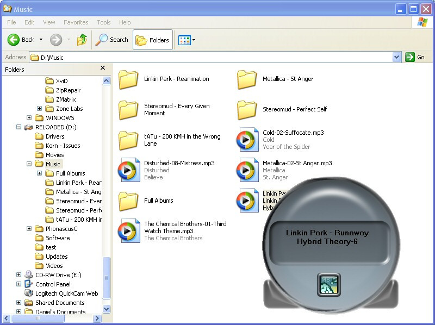
Task: Click the tree's vertical scrollbar thumb
Action: coord(107,278)
